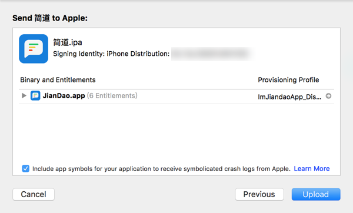Screen dimensions: 353x213
Task: Click the small JianDao.app icon in list
Action: click(35, 96)
